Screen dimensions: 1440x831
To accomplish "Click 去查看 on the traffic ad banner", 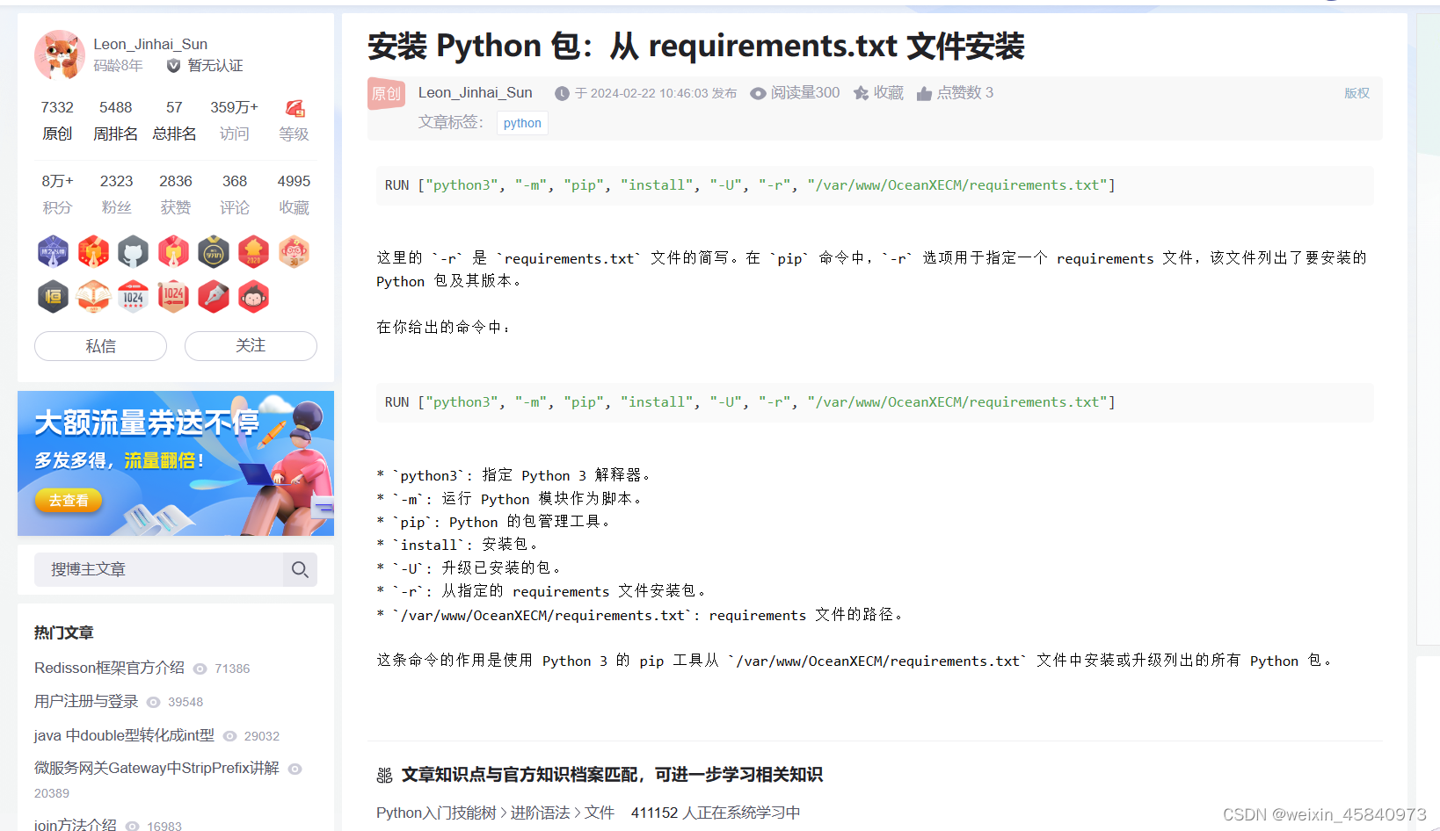I will tap(68, 500).
